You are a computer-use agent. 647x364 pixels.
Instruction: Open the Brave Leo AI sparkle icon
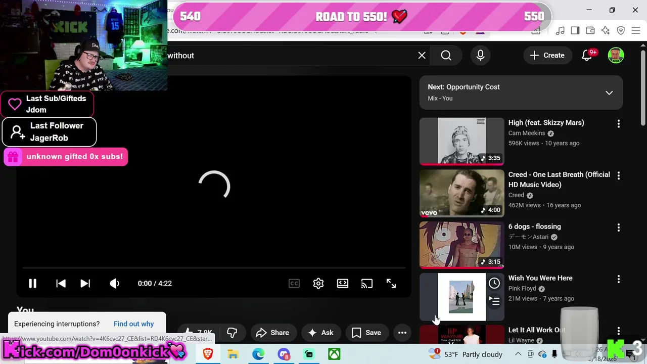[x=606, y=31]
